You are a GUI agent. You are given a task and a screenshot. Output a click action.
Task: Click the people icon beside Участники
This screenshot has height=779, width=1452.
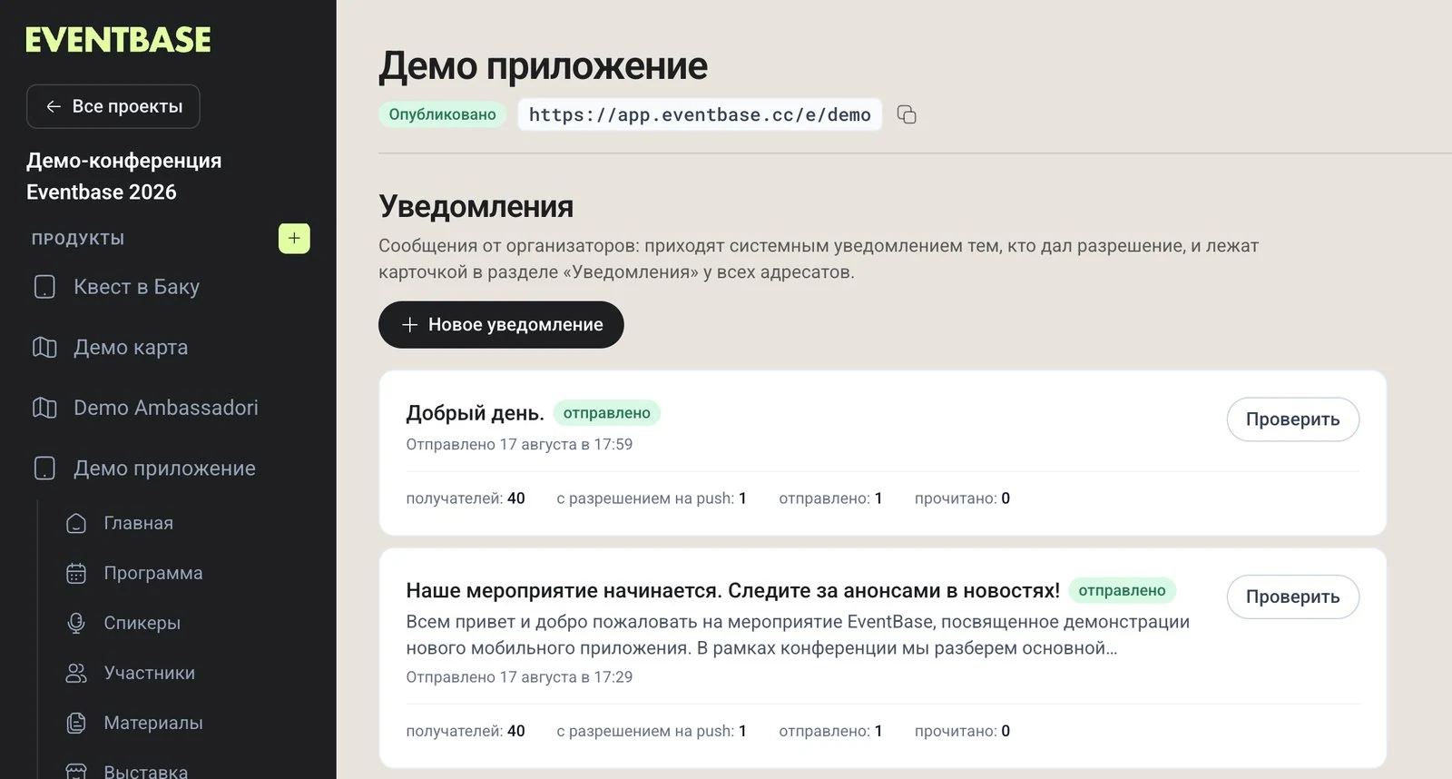point(76,673)
